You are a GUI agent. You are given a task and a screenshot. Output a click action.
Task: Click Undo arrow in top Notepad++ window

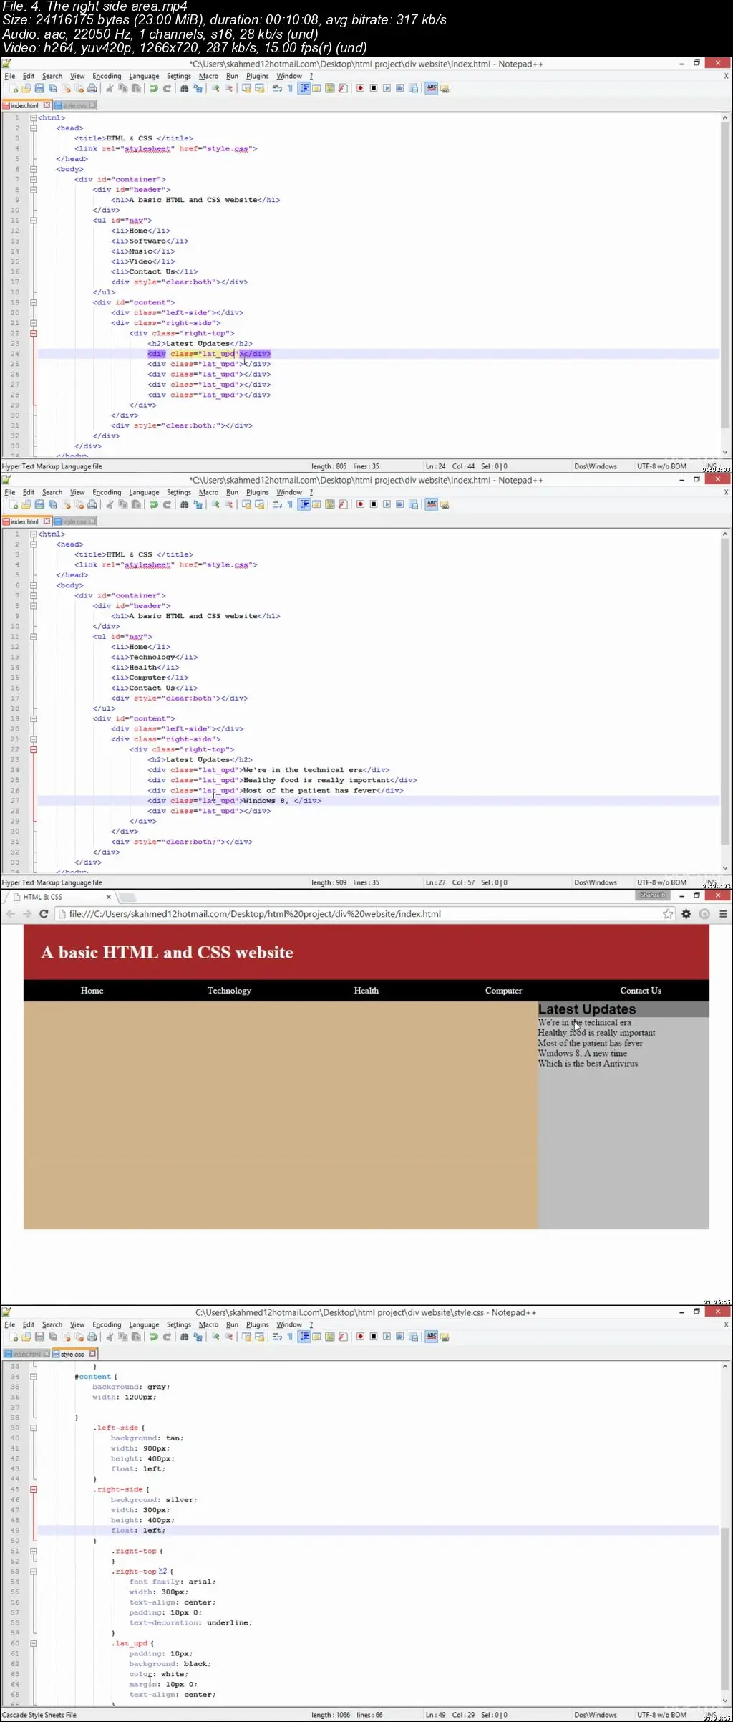[x=153, y=89]
